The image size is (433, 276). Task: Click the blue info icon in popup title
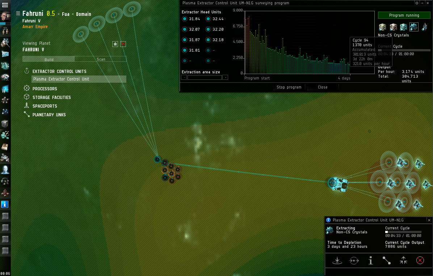[x=328, y=220]
